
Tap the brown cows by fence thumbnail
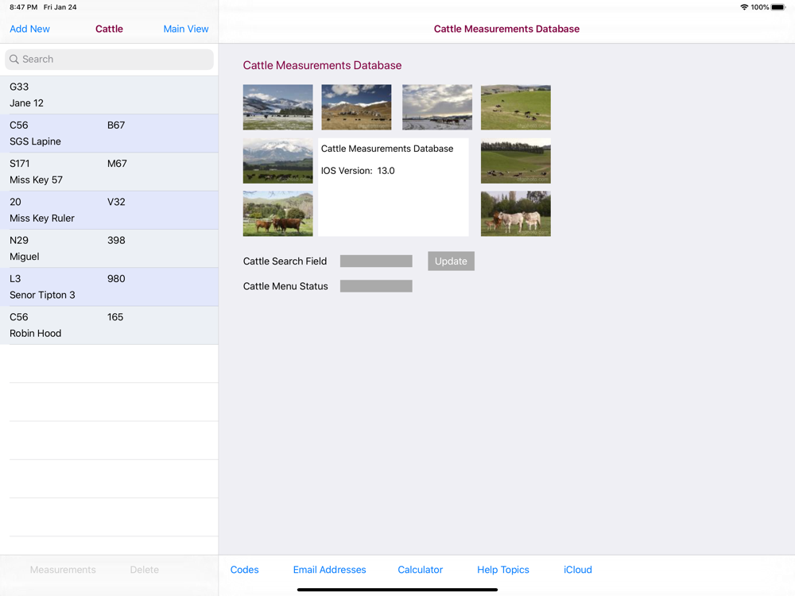point(277,214)
